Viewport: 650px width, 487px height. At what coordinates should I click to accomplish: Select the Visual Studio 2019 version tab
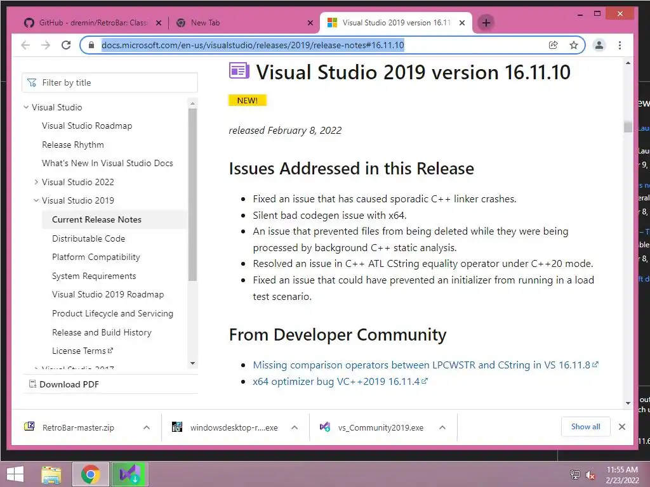click(396, 23)
